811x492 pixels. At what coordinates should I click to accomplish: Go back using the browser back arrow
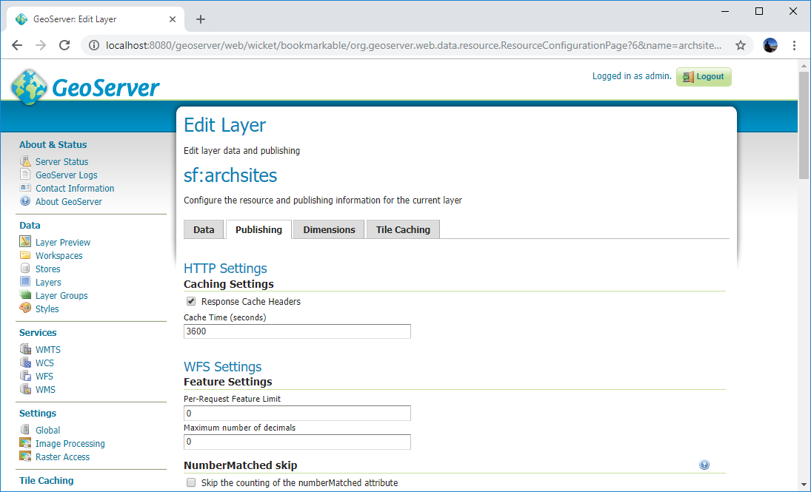click(x=17, y=45)
